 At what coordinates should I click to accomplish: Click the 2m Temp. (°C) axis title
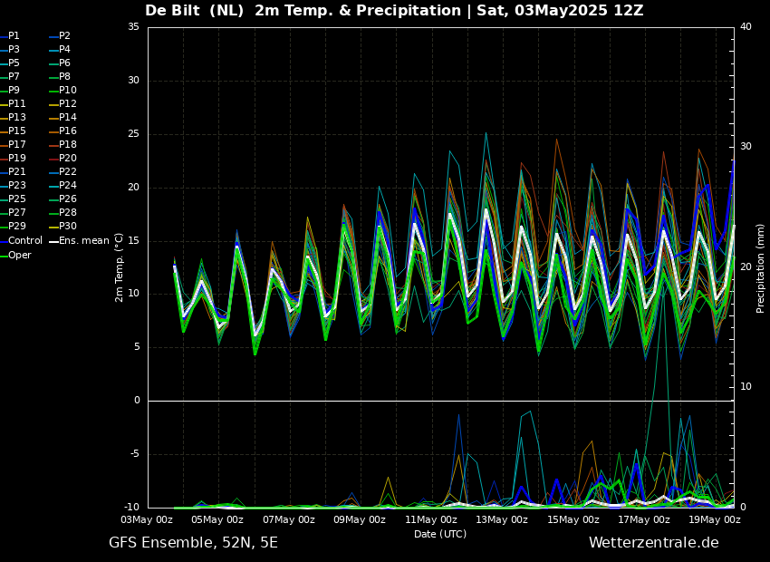point(119,266)
